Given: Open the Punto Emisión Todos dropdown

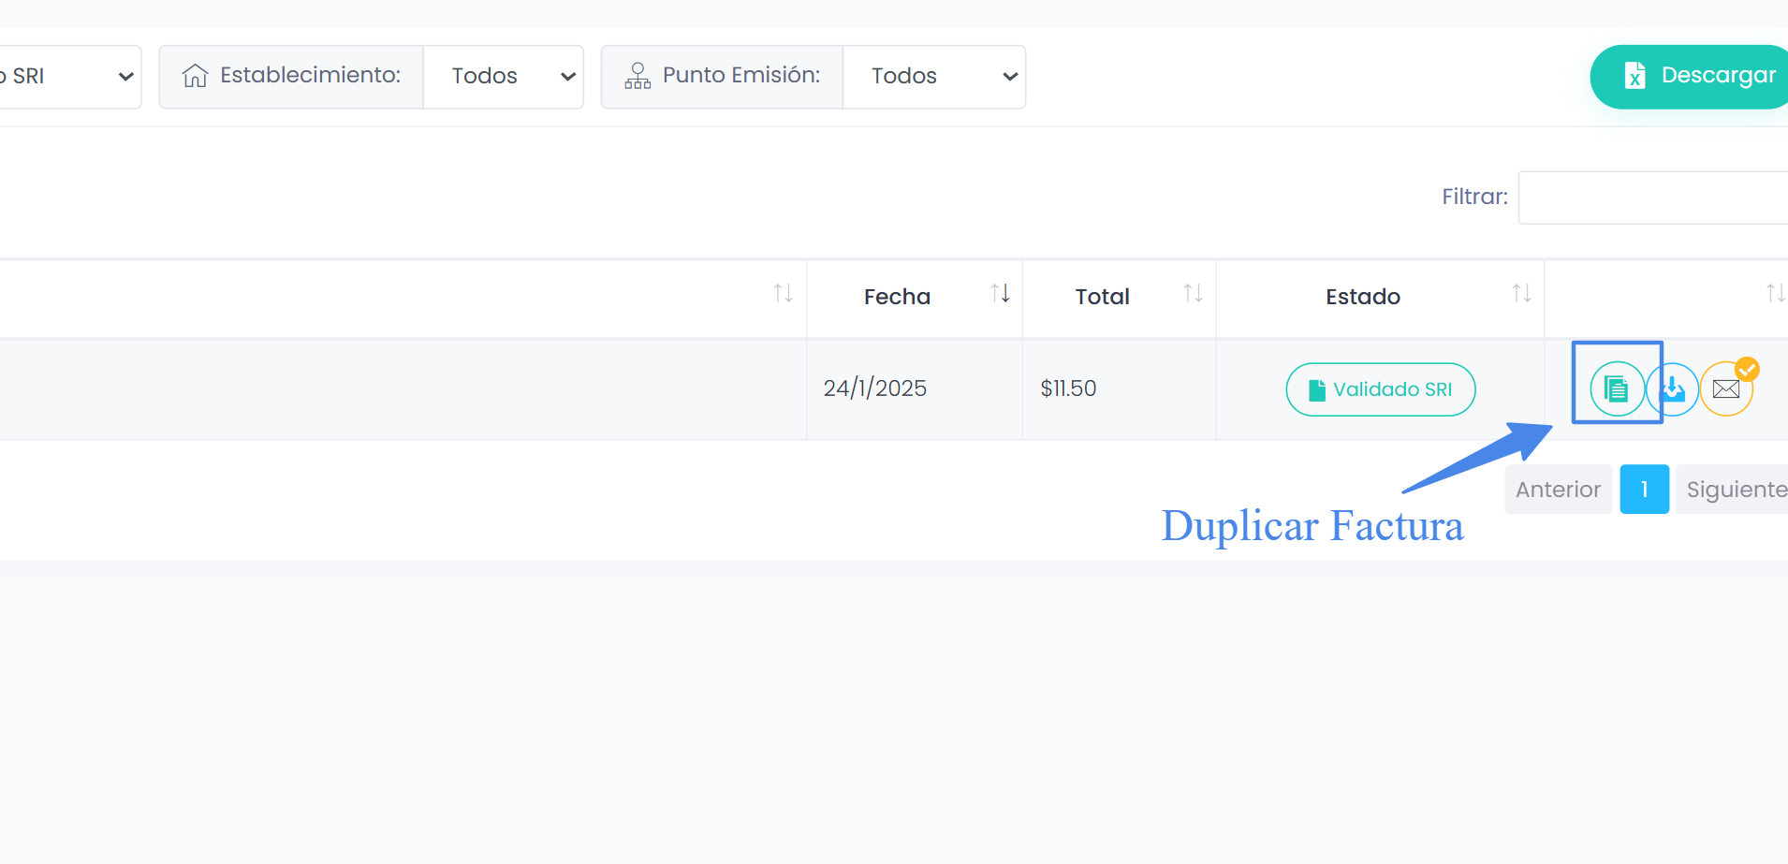Looking at the screenshot, I should pos(934,76).
